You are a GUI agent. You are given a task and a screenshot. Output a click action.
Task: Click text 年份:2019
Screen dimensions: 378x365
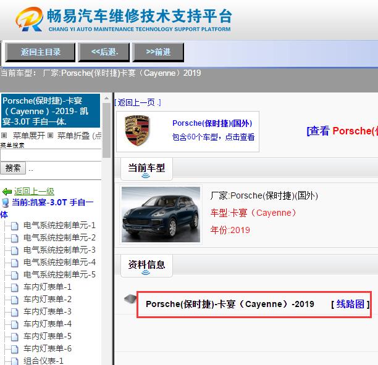click(x=230, y=230)
